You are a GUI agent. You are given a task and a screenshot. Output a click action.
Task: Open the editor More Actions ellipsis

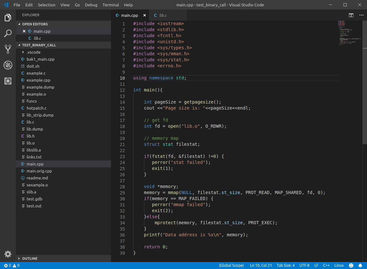coord(361,15)
